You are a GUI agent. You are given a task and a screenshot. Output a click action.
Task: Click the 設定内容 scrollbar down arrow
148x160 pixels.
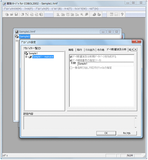[x=135, y=127]
